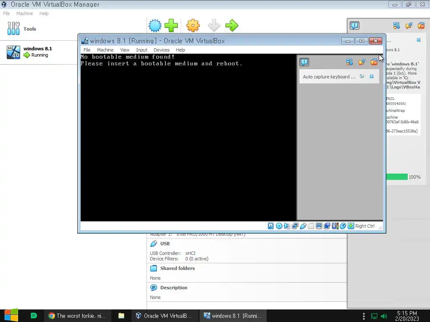The image size is (430, 322).
Task: Switch to windows 8.1 Running taskbar button
Action: 233,316
